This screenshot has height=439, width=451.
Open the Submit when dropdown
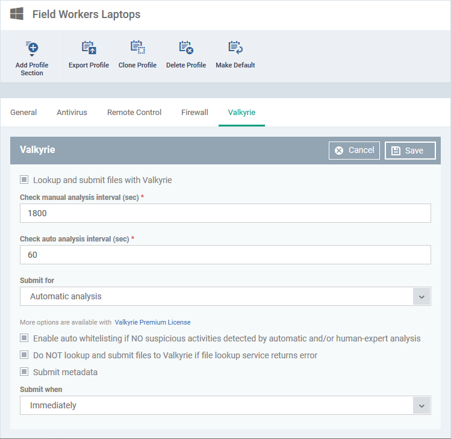pyautogui.click(x=225, y=405)
